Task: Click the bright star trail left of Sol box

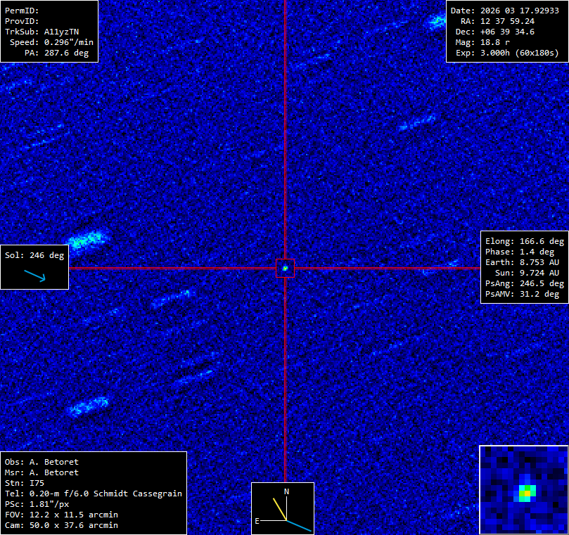Action: click(86, 240)
